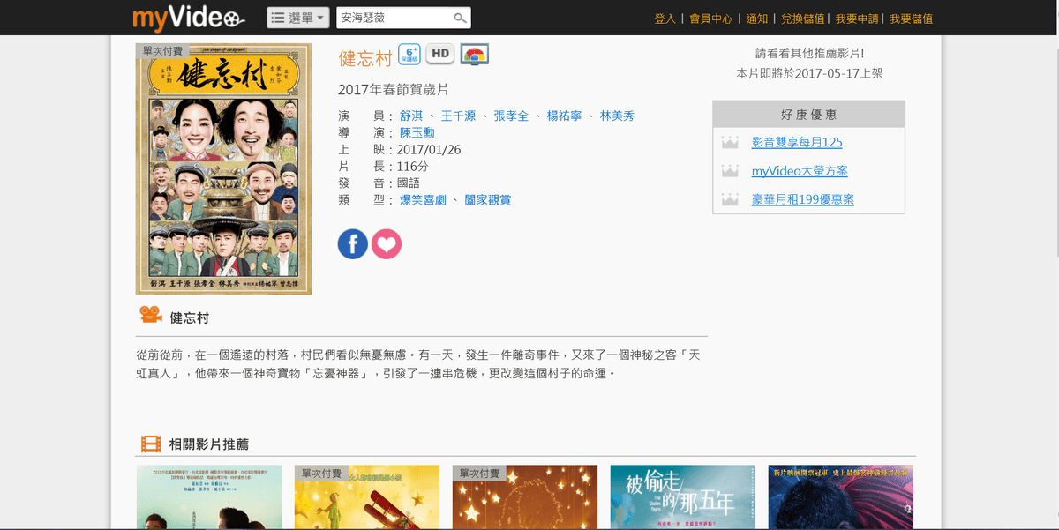Open the 選單 dropdown menu
The height and width of the screenshot is (530, 1059).
tap(298, 19)
